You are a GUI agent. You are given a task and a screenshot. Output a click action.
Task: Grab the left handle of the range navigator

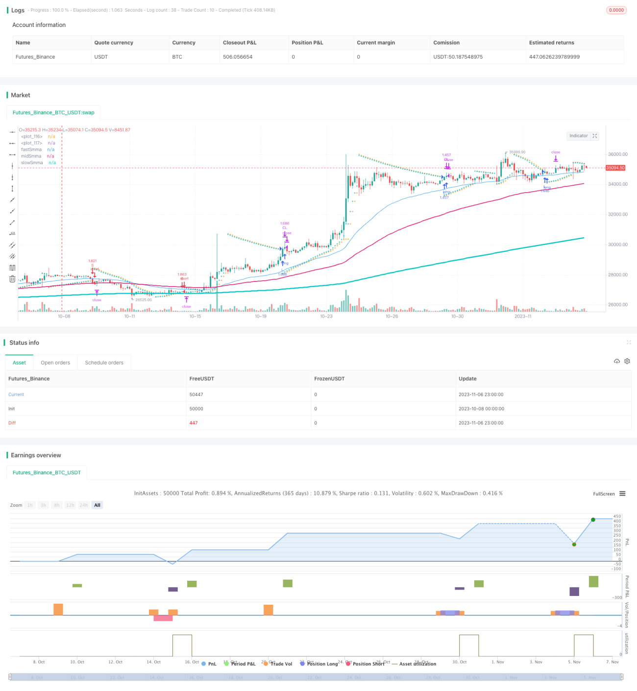point(10,677)
